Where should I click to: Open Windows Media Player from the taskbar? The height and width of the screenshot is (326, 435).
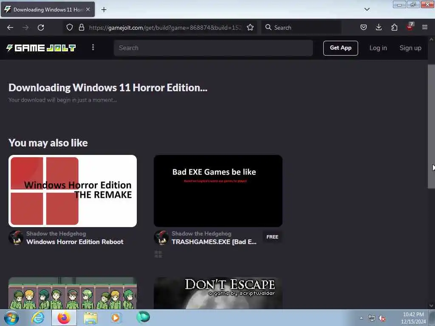click(x=116, y=318)
